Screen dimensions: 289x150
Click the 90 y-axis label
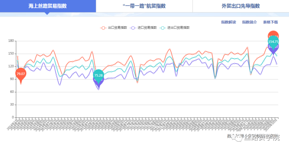(x=12, y=79)
